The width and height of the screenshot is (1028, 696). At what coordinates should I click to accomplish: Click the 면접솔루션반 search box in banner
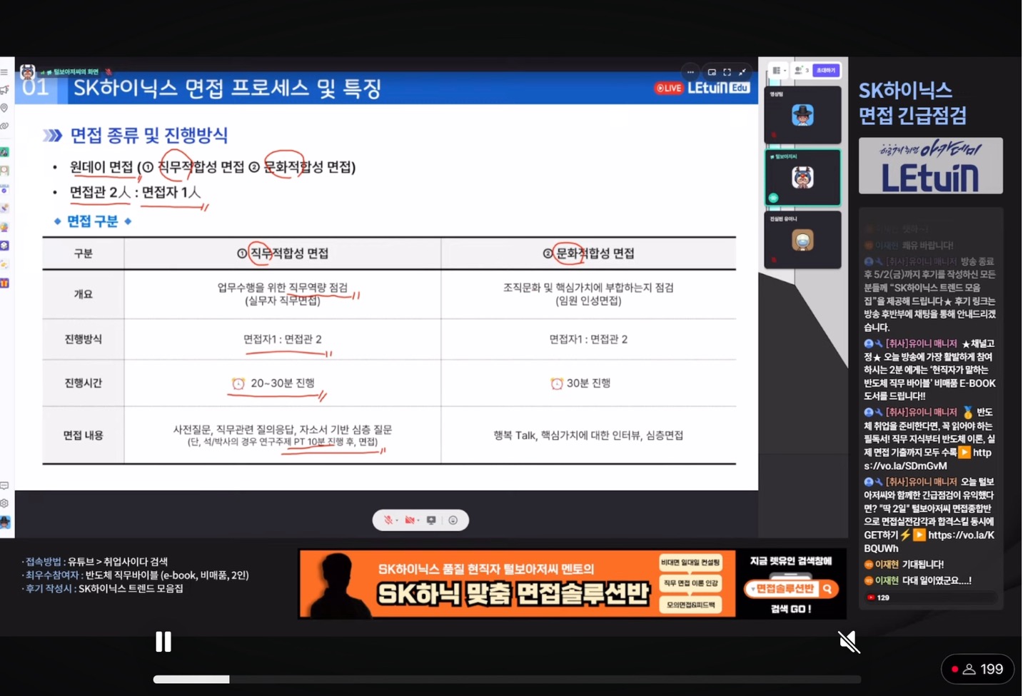click(790, 589)
